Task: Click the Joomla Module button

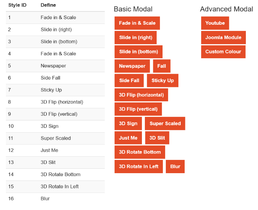Action: tap(223, 38)
